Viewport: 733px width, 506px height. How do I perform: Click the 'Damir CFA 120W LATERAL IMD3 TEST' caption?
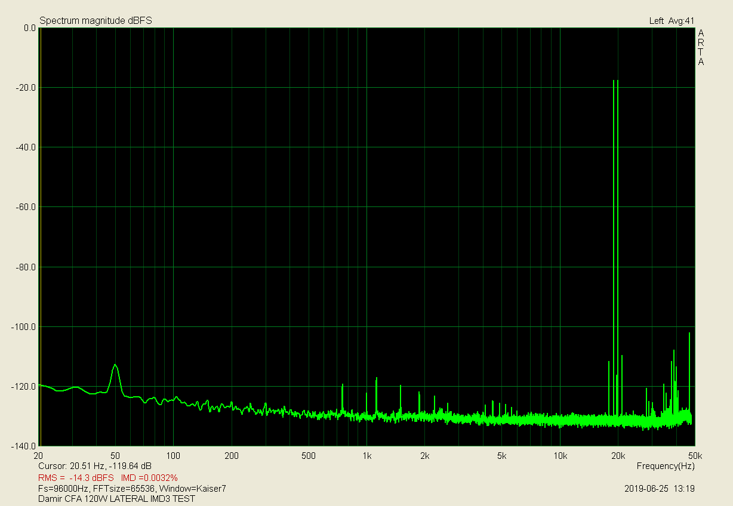pyautogui.click(x=116, y=498)
